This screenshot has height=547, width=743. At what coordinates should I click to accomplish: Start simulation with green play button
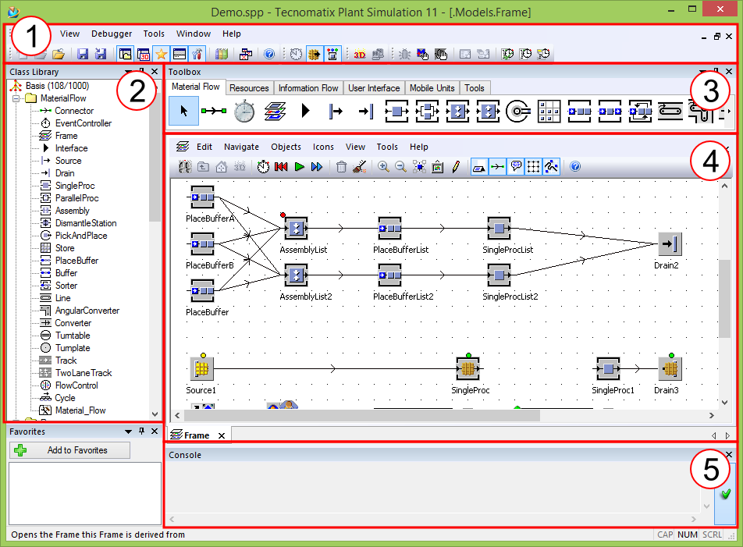(x=299, y=167)
